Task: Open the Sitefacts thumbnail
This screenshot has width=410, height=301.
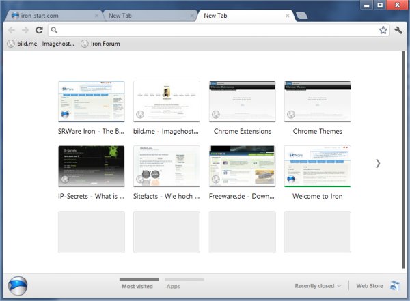Action: click(167, 166)
